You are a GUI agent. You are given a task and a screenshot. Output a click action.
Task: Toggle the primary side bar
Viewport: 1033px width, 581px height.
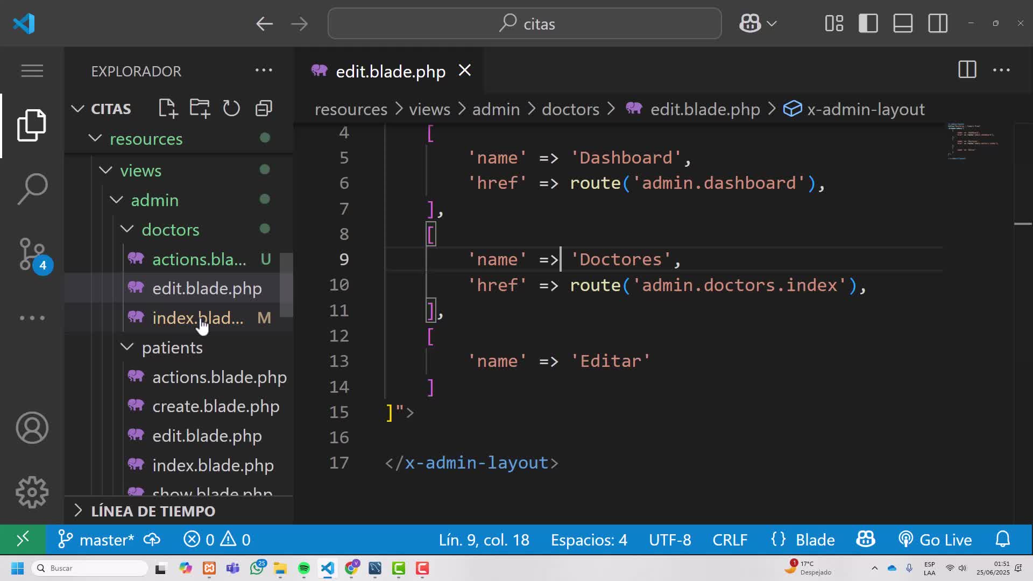868,24
